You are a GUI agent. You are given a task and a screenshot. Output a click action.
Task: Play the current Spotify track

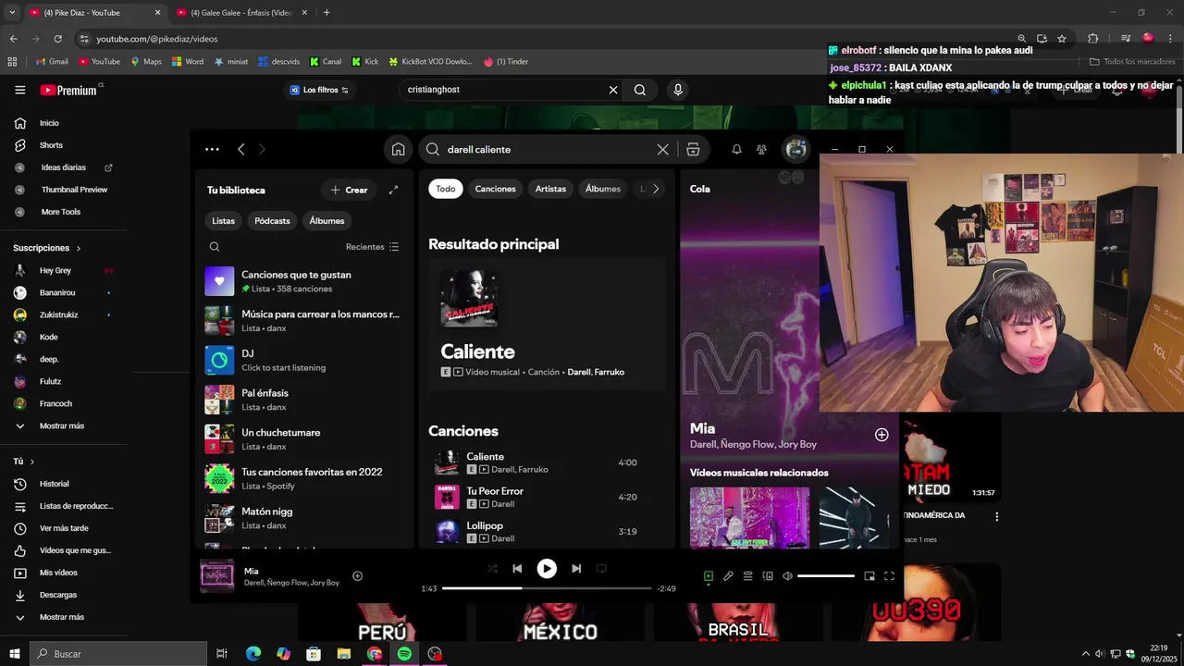[547, 569]
